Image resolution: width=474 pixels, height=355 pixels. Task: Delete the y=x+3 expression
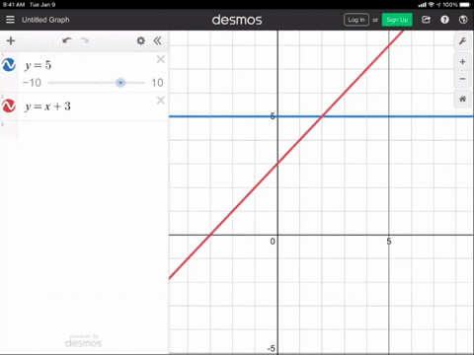pos(161,101)
